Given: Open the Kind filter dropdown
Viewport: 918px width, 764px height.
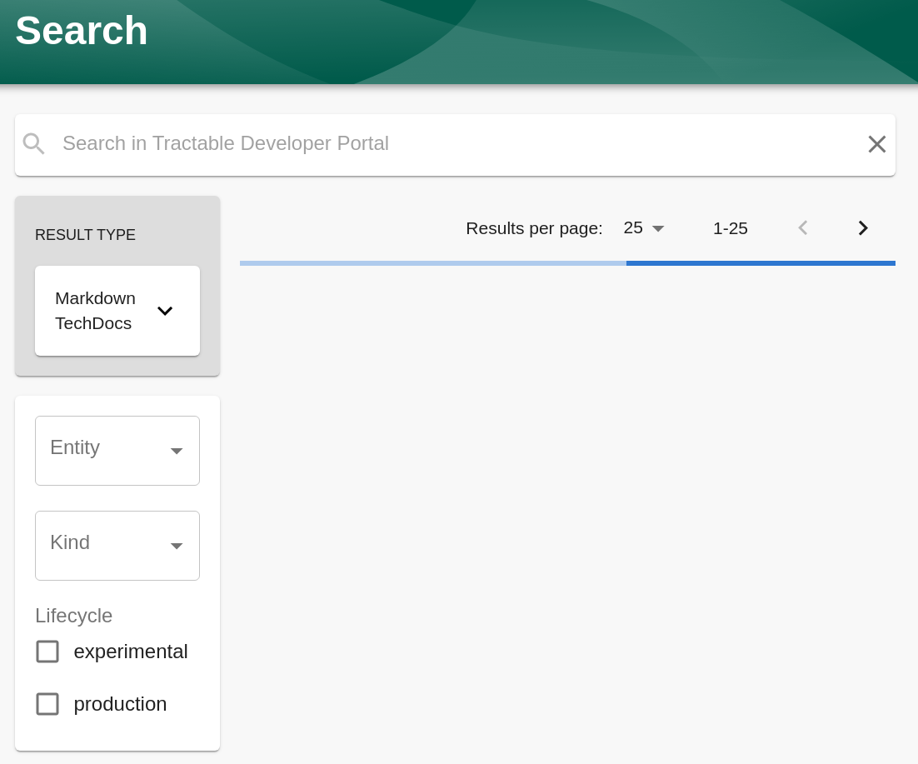Looking at the screenshot, I should [x=117, y=545].
